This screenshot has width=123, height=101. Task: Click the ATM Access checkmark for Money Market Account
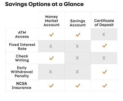pos(51,35)
